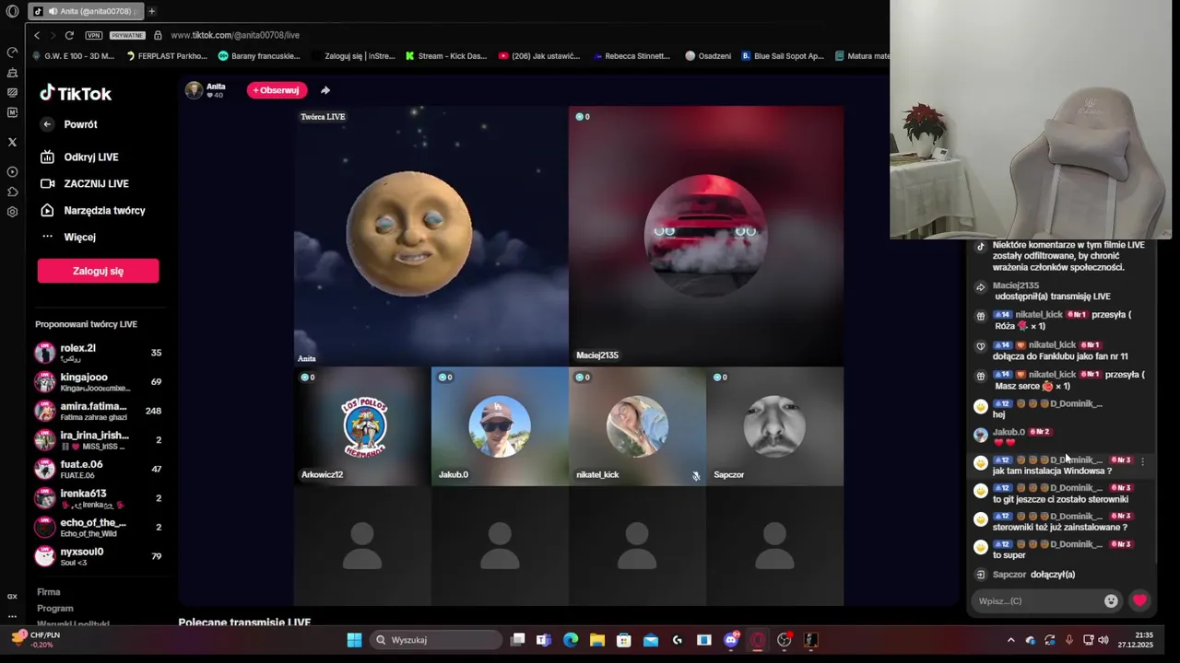Open suggested creator amira.fatima
Viewport: 1180px width, 663px height.
click(x=98, y=411)
